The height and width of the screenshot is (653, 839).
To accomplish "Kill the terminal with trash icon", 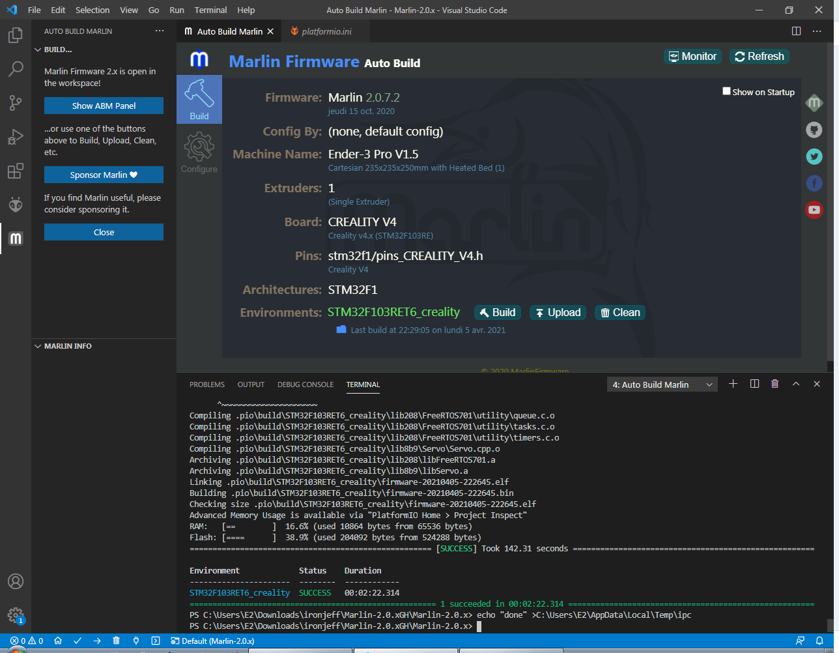I will tap(775, 384).
